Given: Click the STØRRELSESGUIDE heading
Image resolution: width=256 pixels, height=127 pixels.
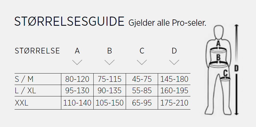Looking at the screenshot, I should (x=69, y=22).
